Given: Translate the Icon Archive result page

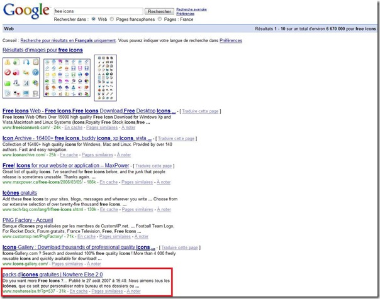Looking at the screenshot, I should [176, 139].
